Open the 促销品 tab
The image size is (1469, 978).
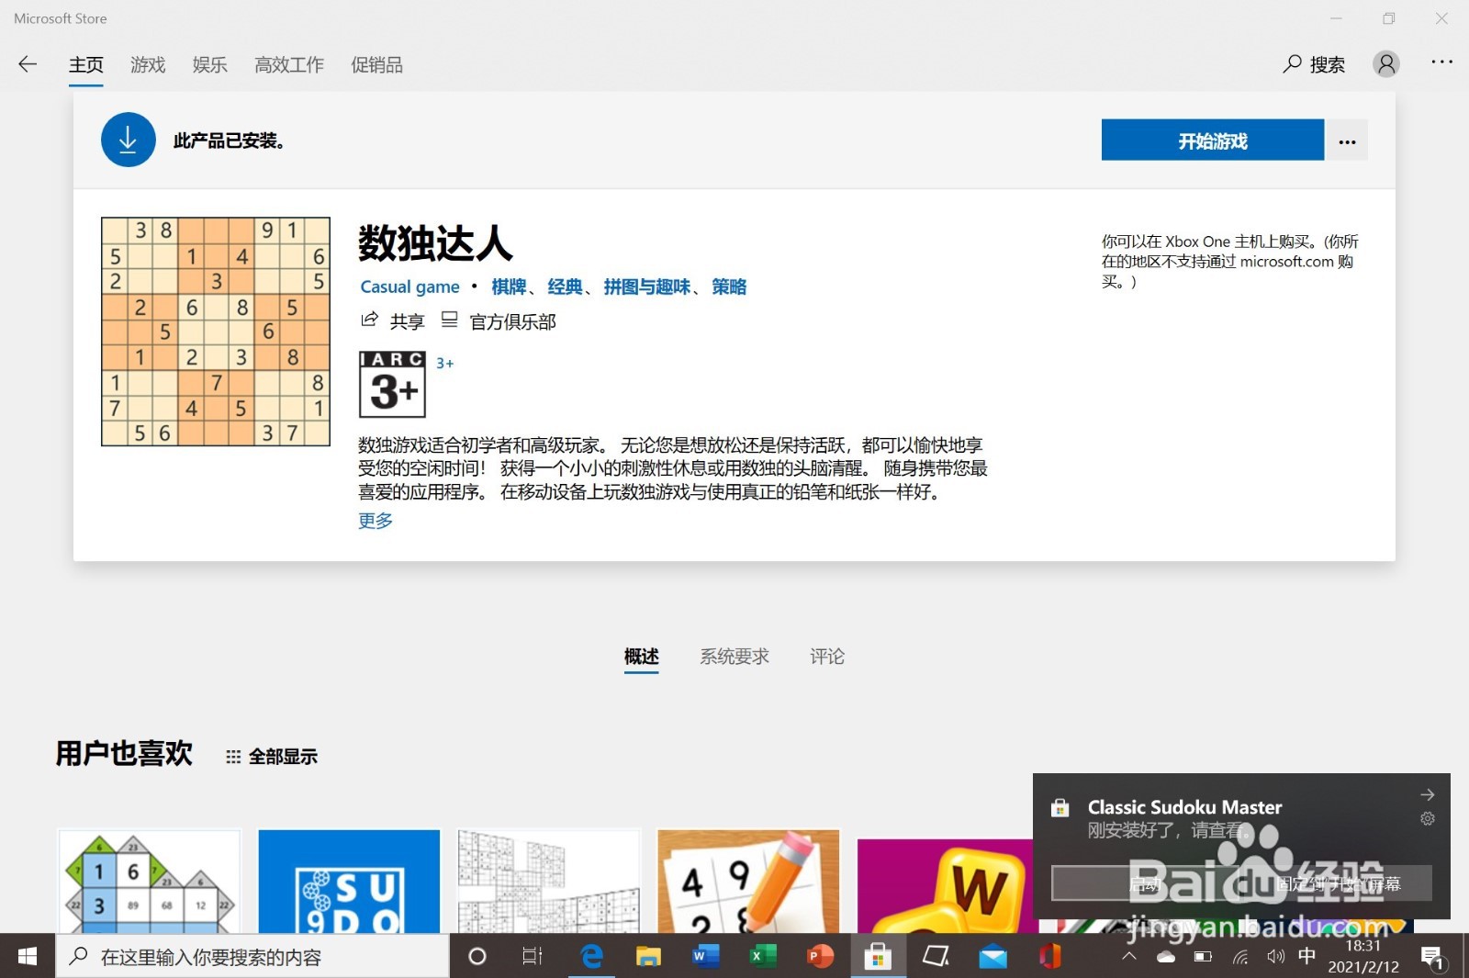(x=376, y=65)
